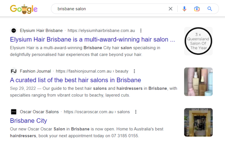Image resolution: width=225 pixels, height=145 pixels.
Task: Open the Brisbane City result title
Action: pos(29,121)
